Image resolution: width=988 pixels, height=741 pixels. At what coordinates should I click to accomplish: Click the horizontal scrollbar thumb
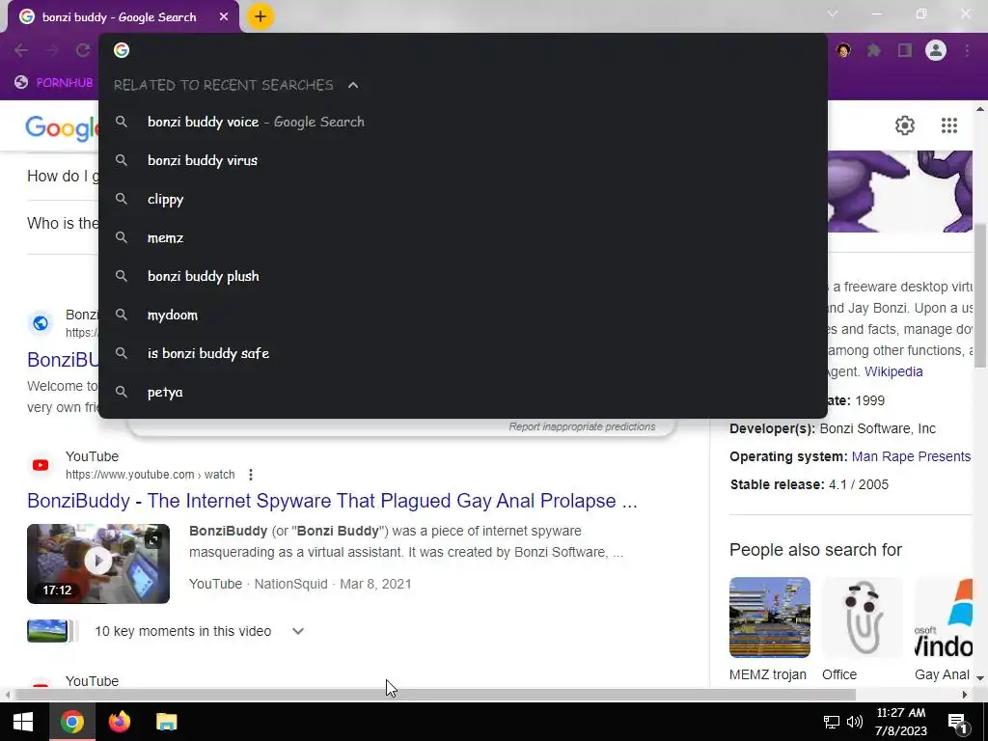click(x=435, y=695)
